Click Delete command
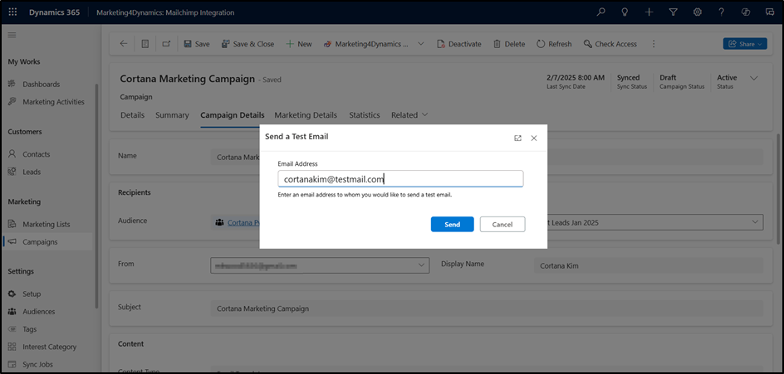The image size is (784, 374). [509, 44]
